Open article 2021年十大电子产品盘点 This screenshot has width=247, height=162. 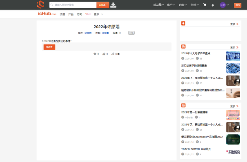[x=196, y=53]
